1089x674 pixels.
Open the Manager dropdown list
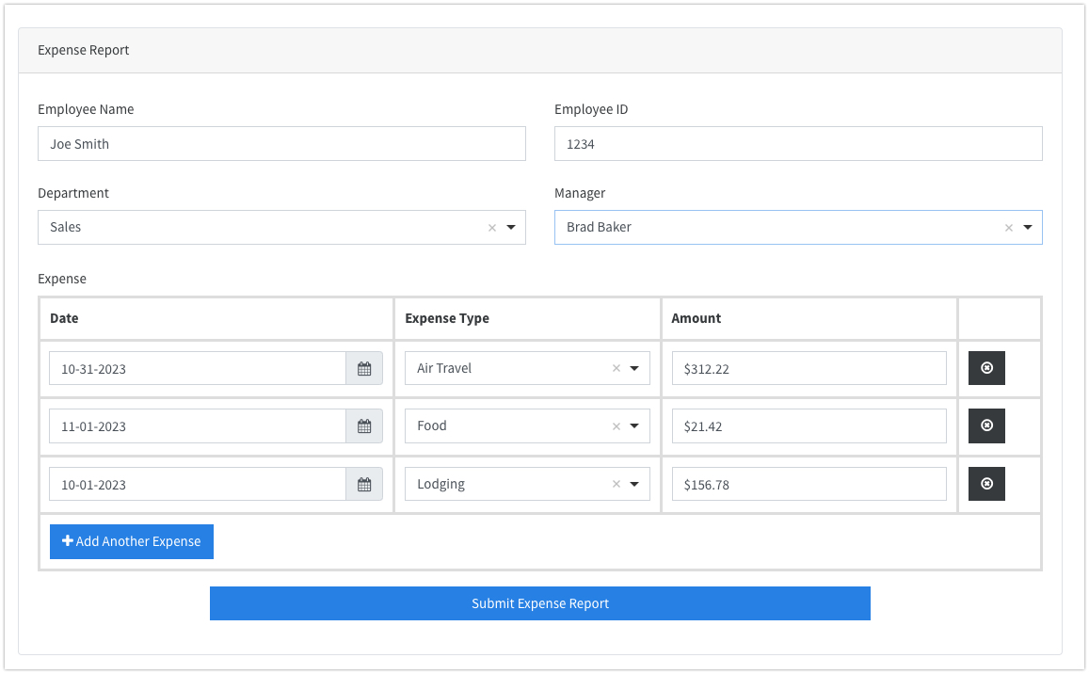click(x=1028, y=228)
